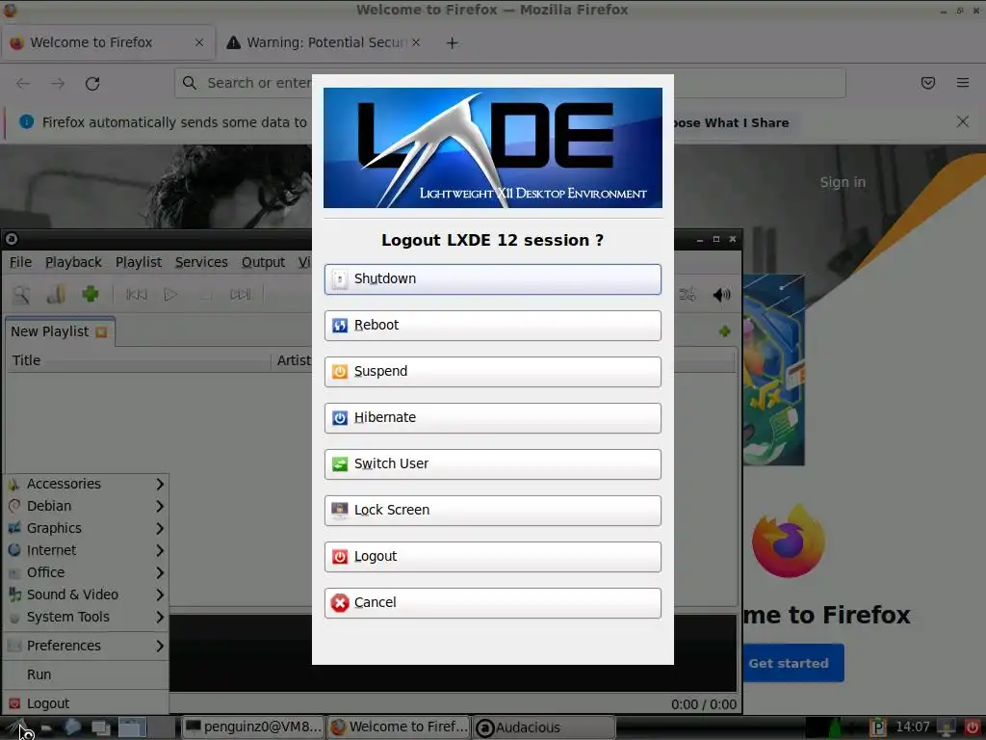Image resolution: width=986 pixels, height=740 pixels.
Task: Click Welcome to Firefox taskbar item
Action: click(400, 727)
